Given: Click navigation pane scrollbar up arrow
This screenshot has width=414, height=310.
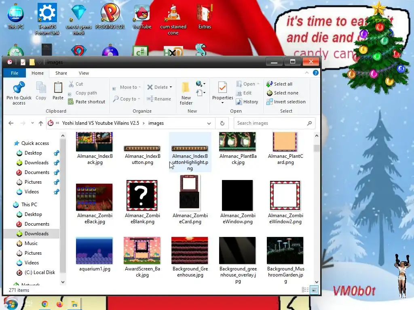Looking at the screenshot, I should 63,136.
